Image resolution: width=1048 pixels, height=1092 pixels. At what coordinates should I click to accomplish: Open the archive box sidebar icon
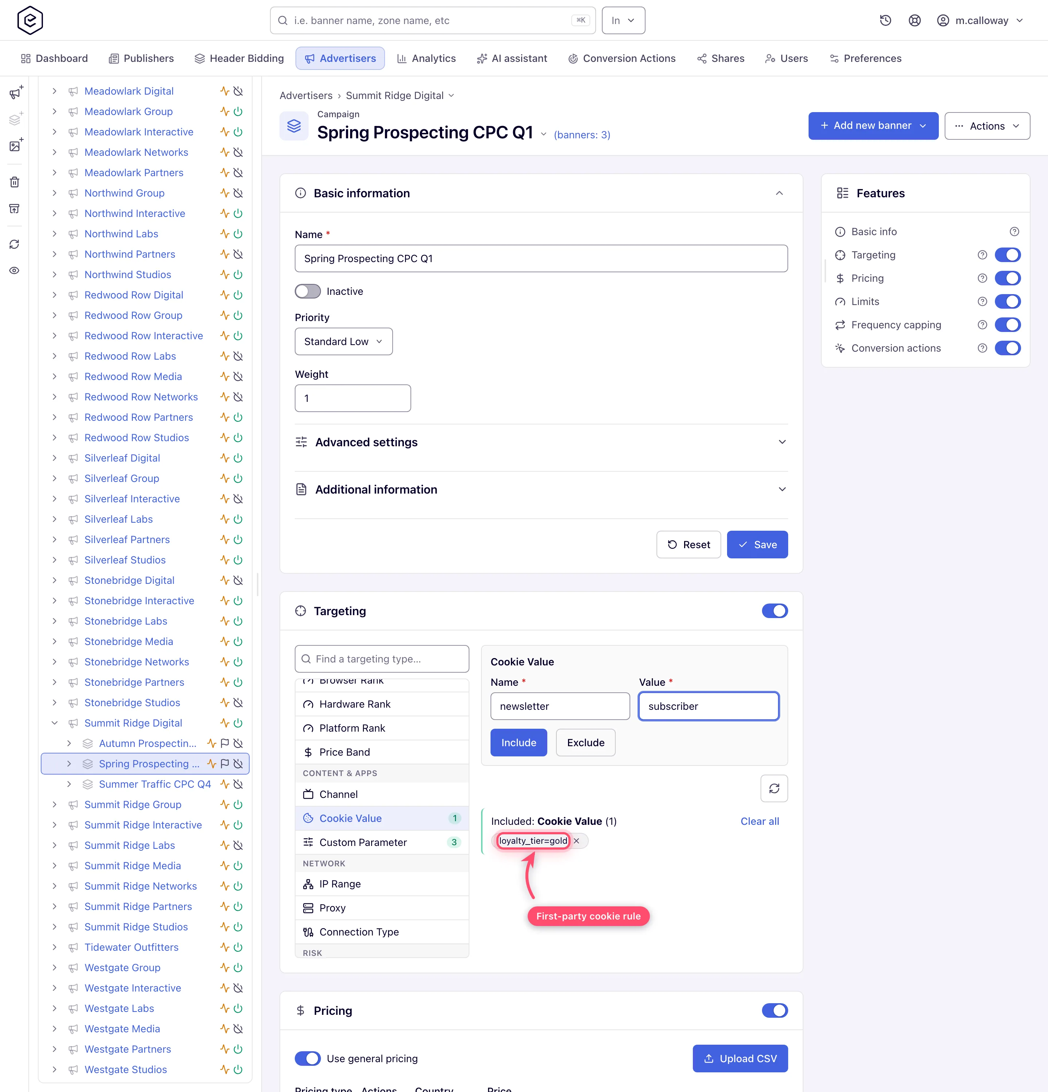tap(15, 209)
